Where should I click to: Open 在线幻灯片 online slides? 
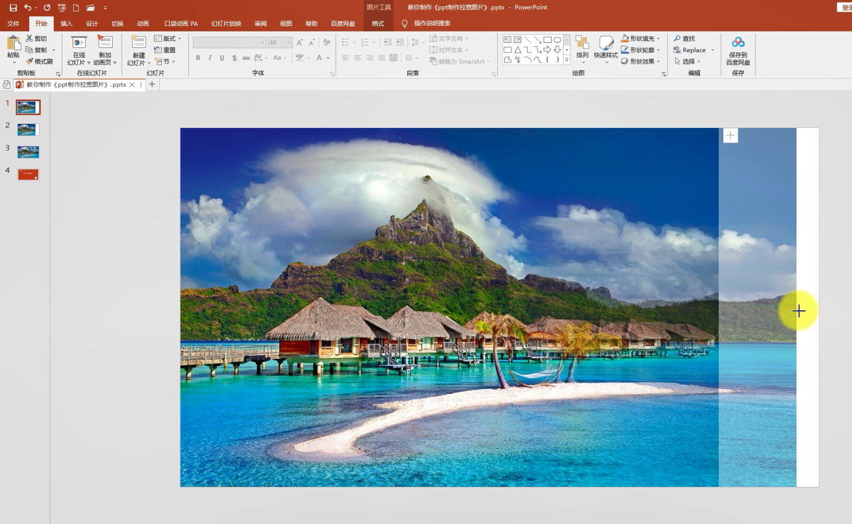[x=79, y=50]
